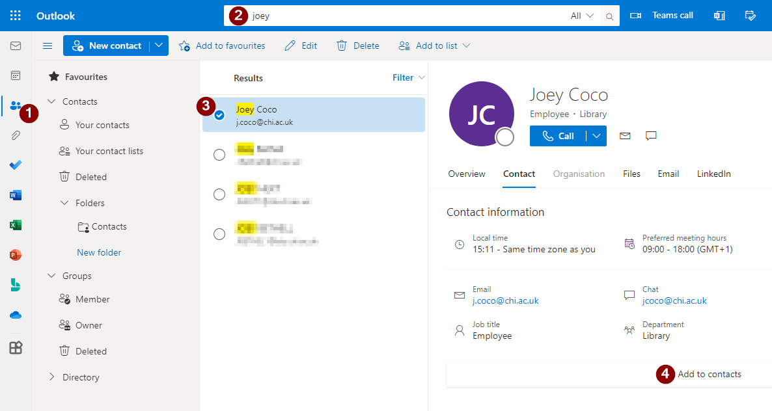
Task: Click chat link jcoco@chi.ac.uk
Action: click(x=674, y=300)
